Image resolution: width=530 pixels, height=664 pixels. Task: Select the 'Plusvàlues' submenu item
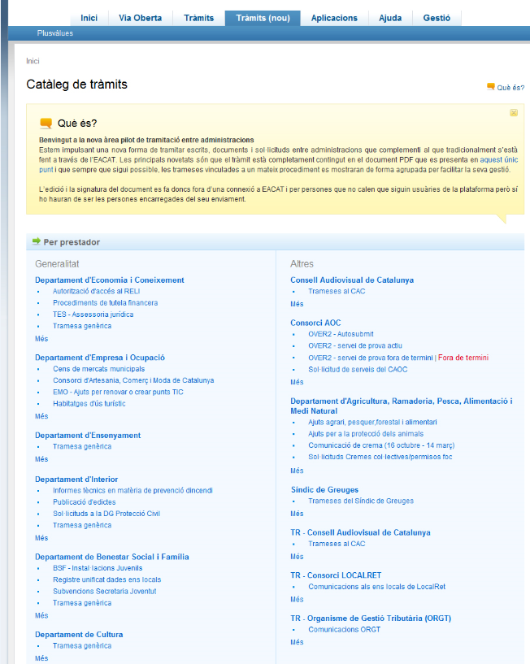[x=56, y=33]
